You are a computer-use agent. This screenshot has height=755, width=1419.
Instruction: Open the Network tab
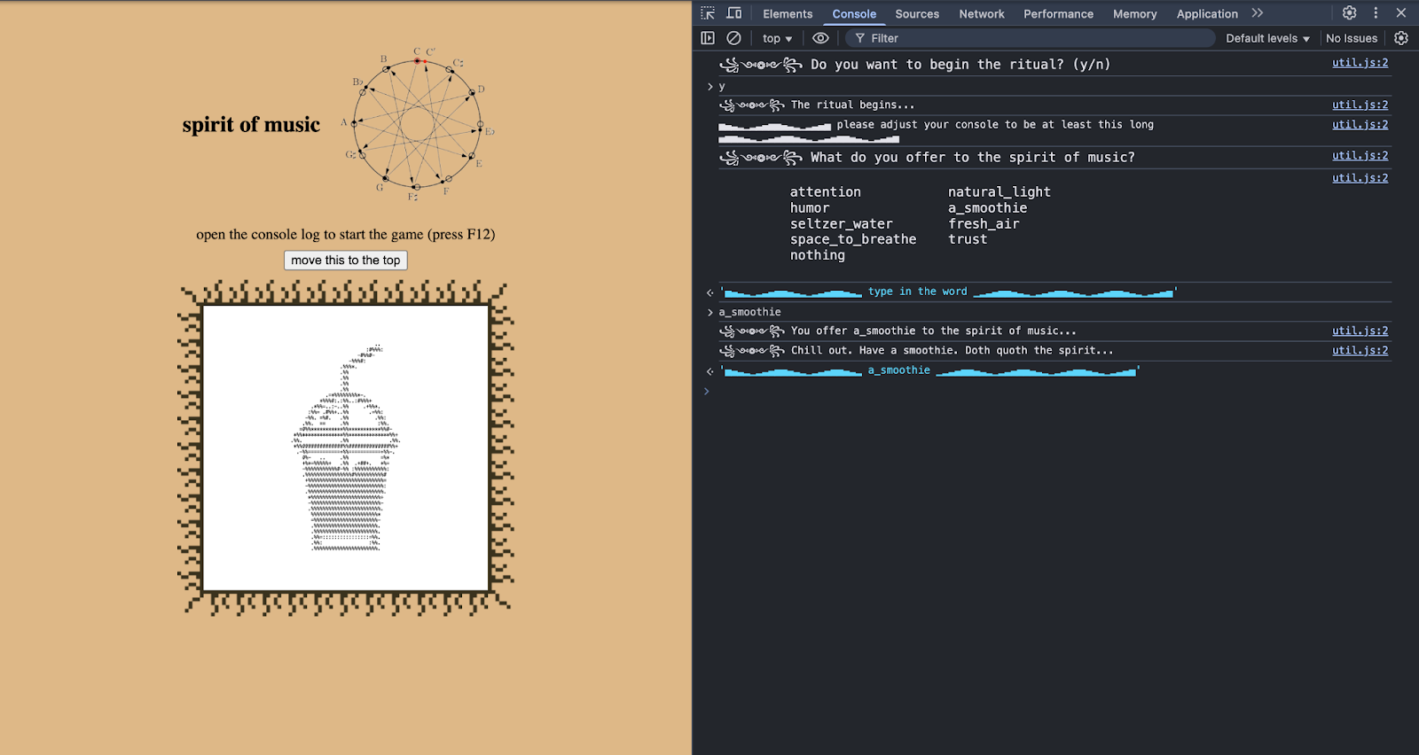point(982,13)
